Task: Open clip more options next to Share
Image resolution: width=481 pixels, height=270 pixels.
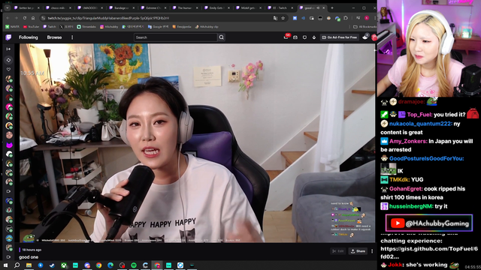Action: (x=372, y=251)
